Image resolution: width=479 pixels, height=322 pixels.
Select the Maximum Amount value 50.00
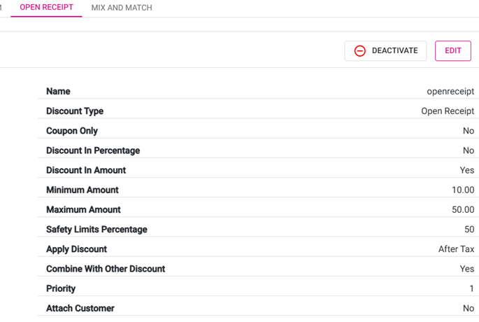pos(463,209)
